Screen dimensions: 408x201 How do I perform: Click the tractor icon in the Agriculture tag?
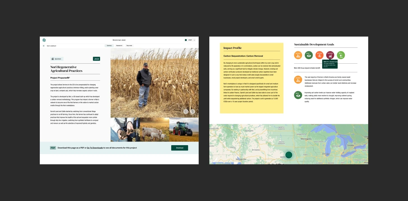click(x=52, y=59)
